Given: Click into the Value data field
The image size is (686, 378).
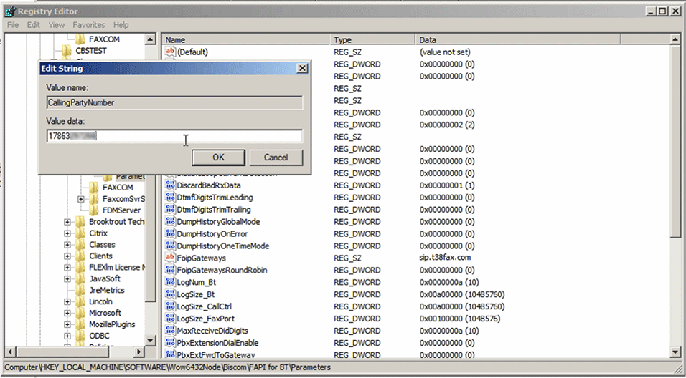Looking at the screenshot, I should [x=174, y=136].
